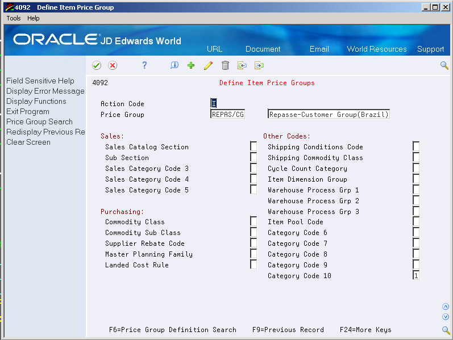453x340 pixels.
Task: Open the Support link
Action: pyautogui.click(x=430, y=49)
